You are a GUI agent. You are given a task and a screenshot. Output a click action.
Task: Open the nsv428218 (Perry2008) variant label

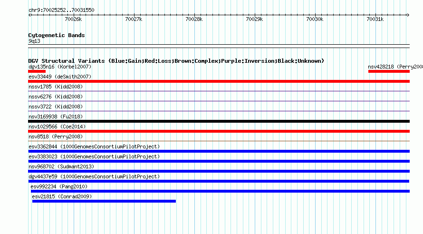tap(395, 67)
